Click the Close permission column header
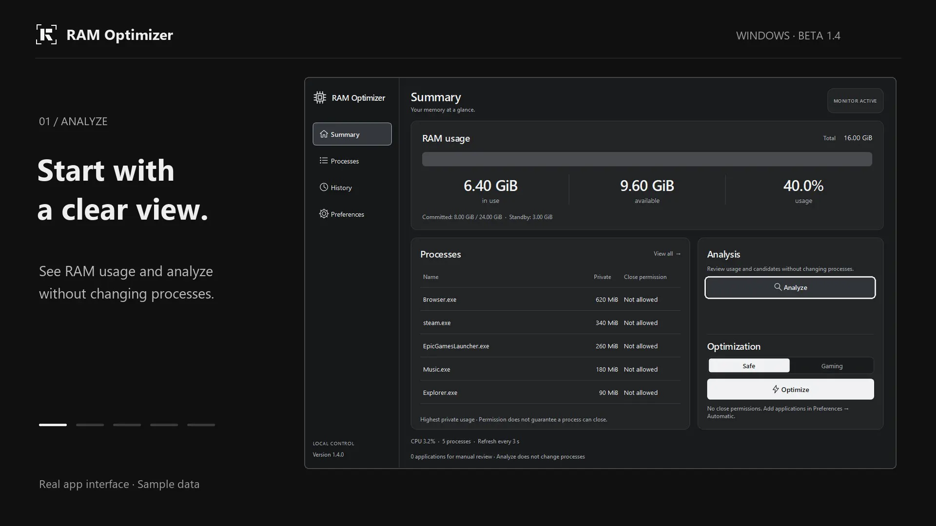This screenshot has width=936, height=526. pyautogui.click(x=645, y=277)
